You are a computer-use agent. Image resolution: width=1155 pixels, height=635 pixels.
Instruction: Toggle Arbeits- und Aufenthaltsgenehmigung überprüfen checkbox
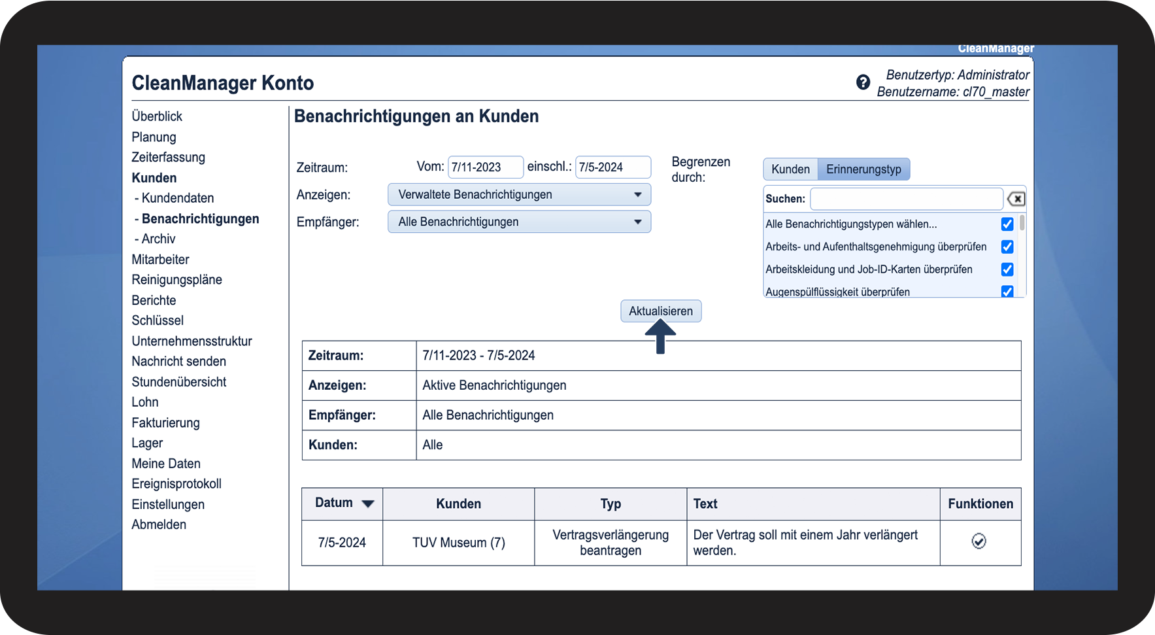click(1007, 247)
